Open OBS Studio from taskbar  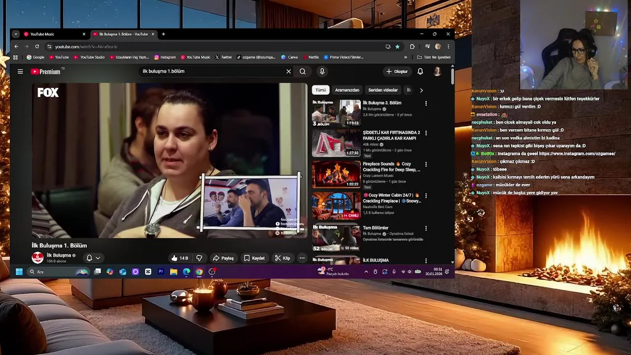[212, 272]
